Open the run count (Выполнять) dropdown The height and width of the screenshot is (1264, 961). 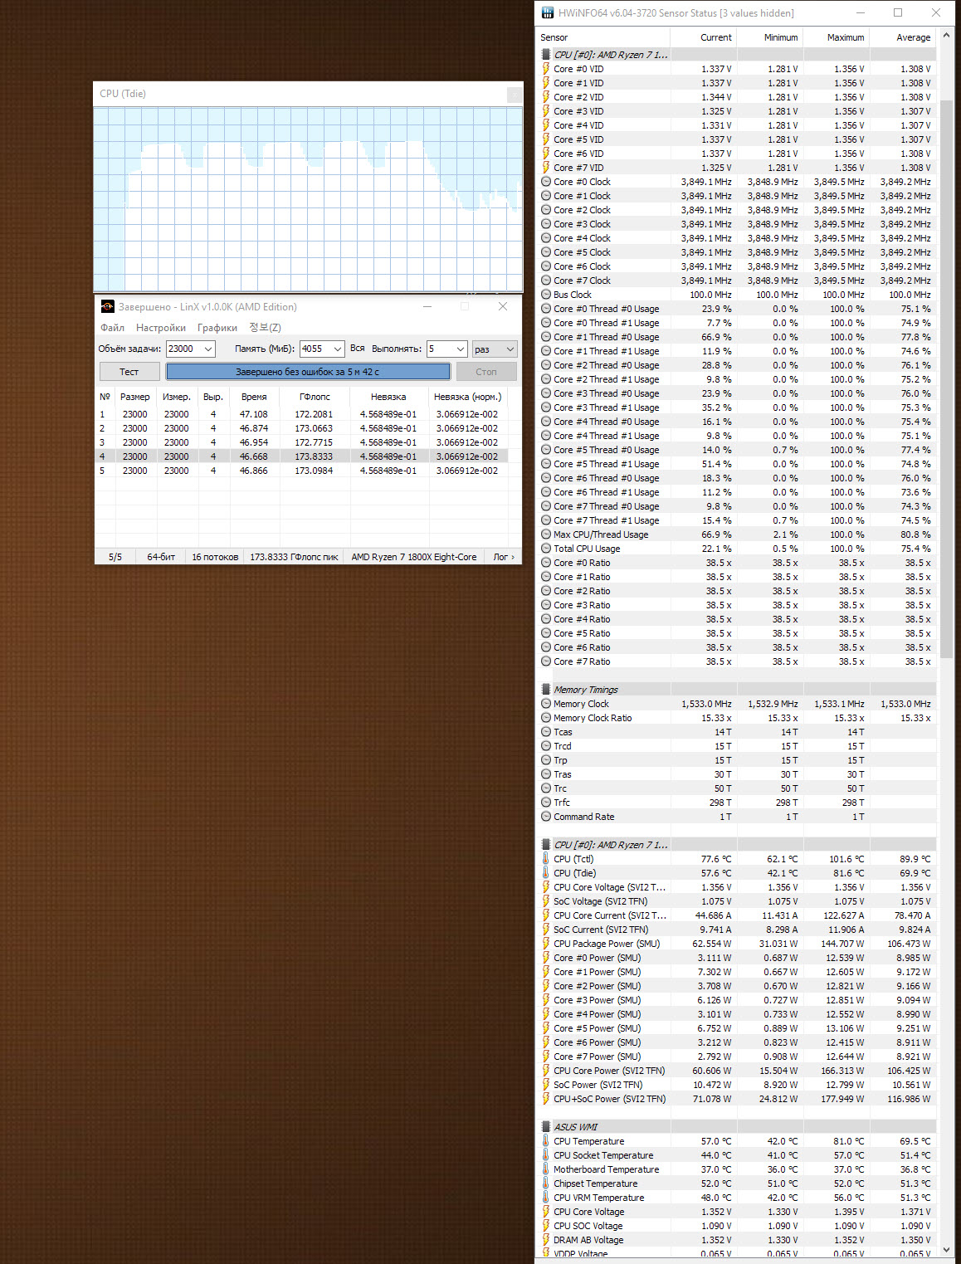pyautogui.click(x=460, y=349)
